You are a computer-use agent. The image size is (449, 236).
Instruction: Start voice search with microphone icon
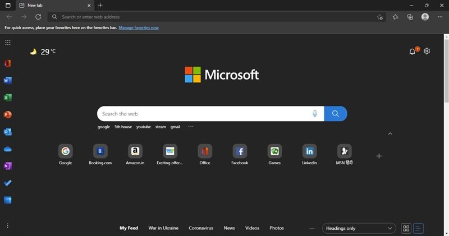pos(315,114)
